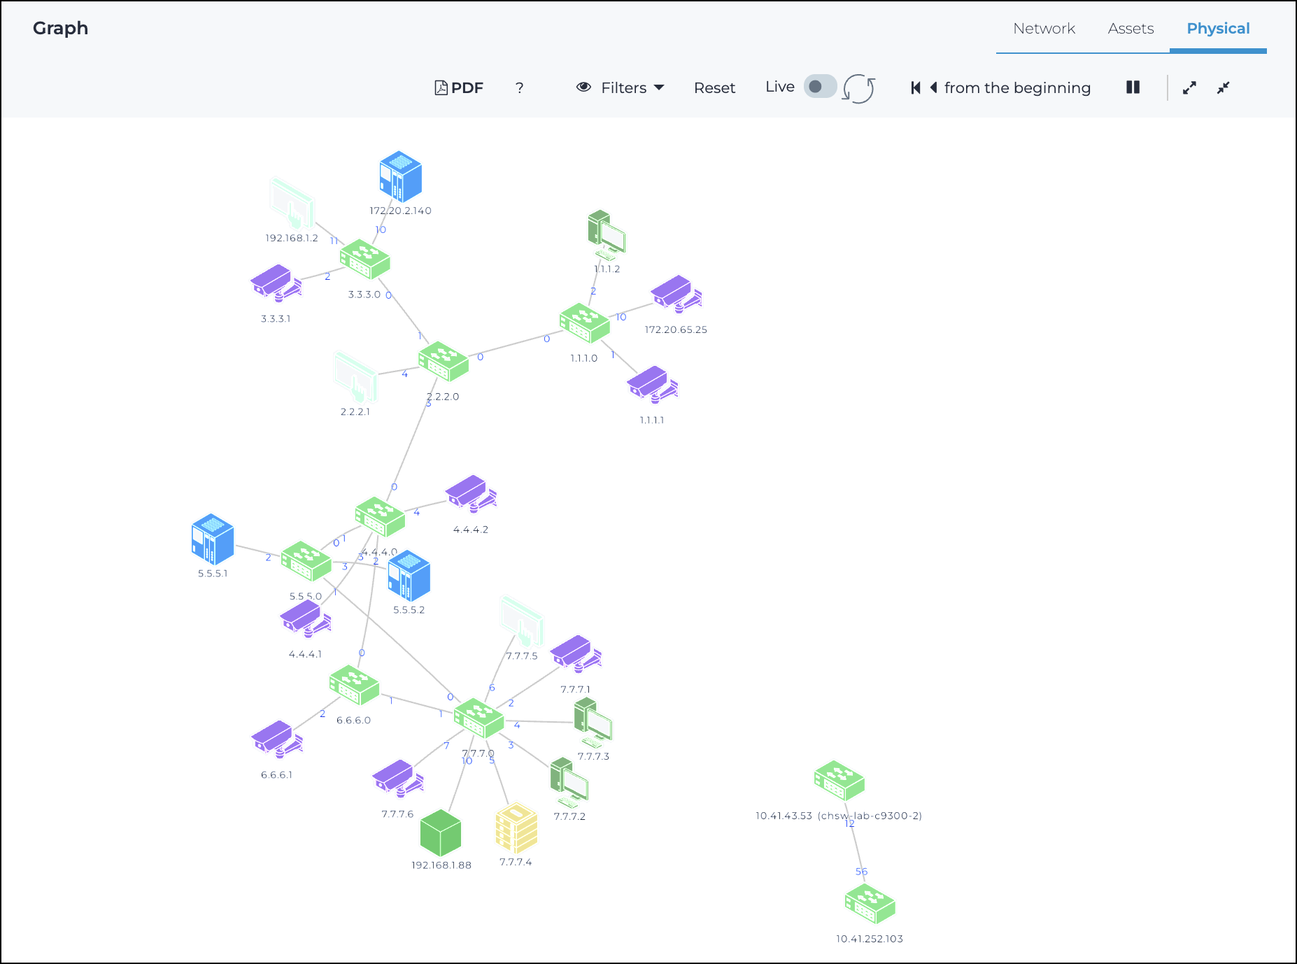The width and height of the screenshot is (1297, 964).
Task: Click the switch node 2.2.2.0
Action: point(443,362)
